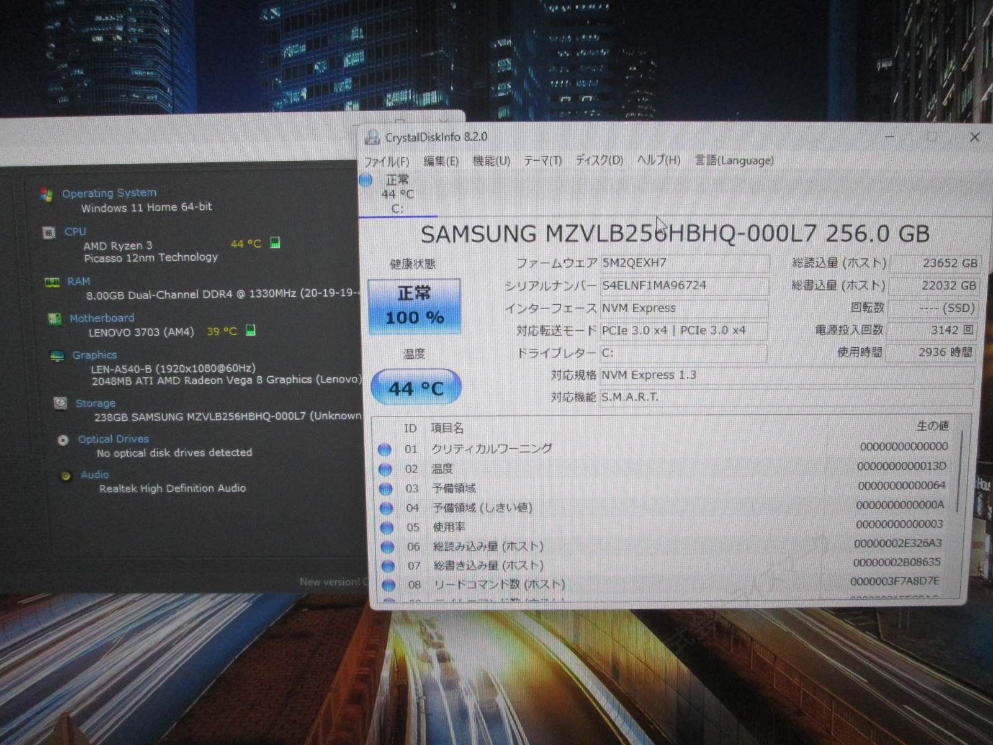Screen dimensions: 993x745
Task: Click the total host writes value 22032 GB
Action: coord(935,286)
